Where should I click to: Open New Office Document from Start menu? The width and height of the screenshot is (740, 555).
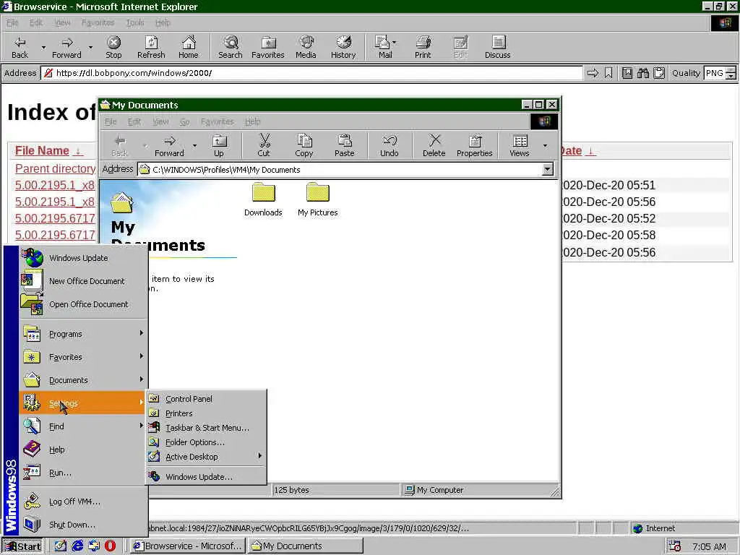pos(82,281)
